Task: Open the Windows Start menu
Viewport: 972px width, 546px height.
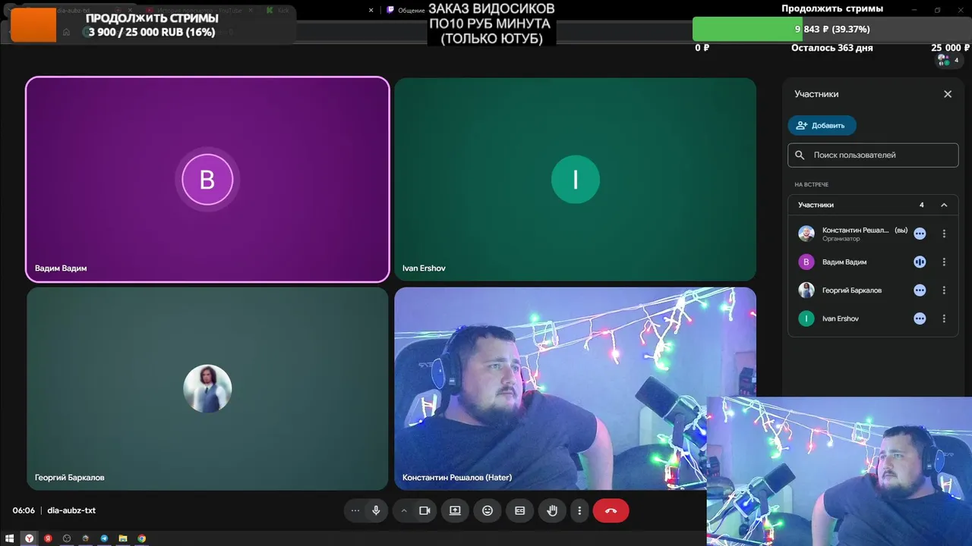Action: [x=10, y=538]
